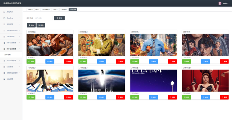
Task: Close the 文件分类 tab with its x
Action: click(67, 10)
